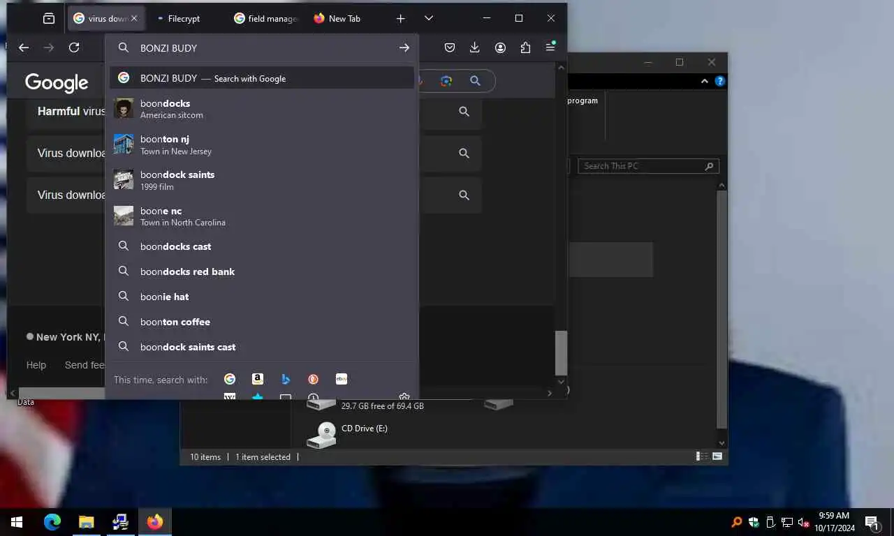Switch to the virus download tab
The height and width of the screenshot is (536, 894).
106,19
